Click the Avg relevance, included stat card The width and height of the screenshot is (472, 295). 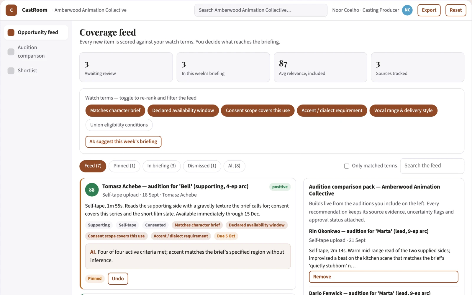(320, 67)
